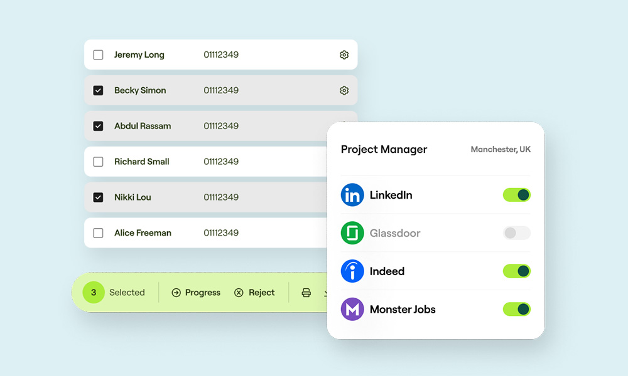Click the Becky Simon name
Screen dimensions: 628x376
[x=140, y=90]
